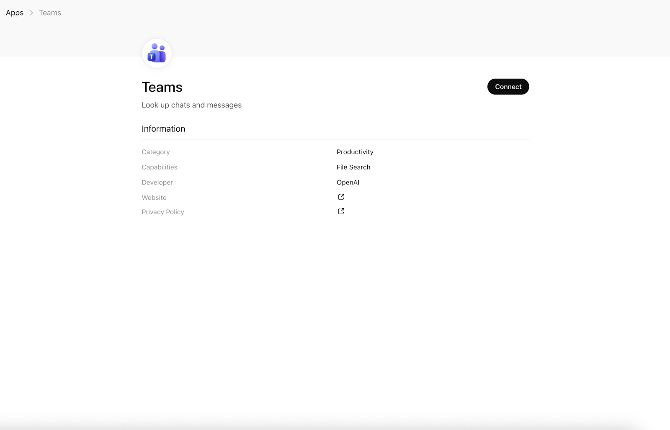670x430 pixels.
Task: Click the Productivity category value
Action: tap(355, 152)
